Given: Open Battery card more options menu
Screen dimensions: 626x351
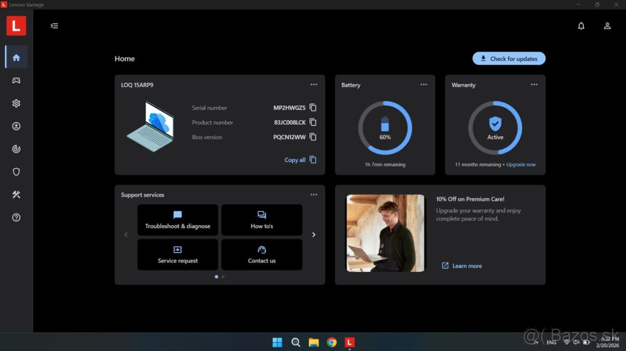Looking at the screenshot, I should [x=424, y=84].
